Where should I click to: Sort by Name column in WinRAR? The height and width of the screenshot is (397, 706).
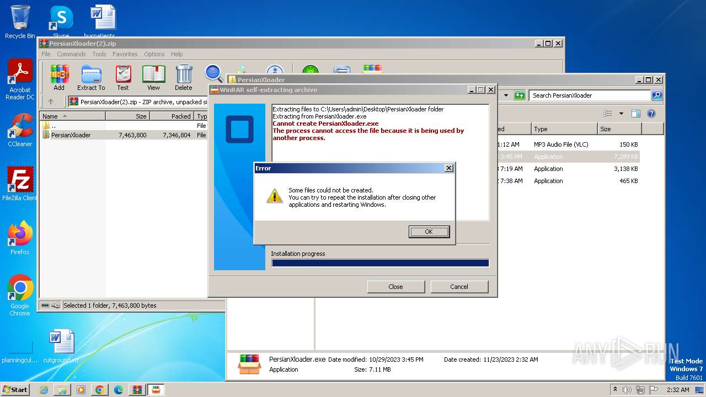pos(72,116)
